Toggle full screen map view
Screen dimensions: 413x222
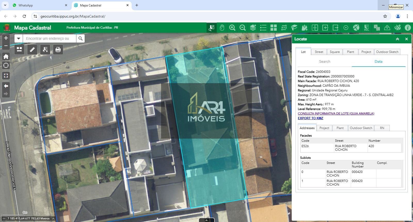point(6,76)
